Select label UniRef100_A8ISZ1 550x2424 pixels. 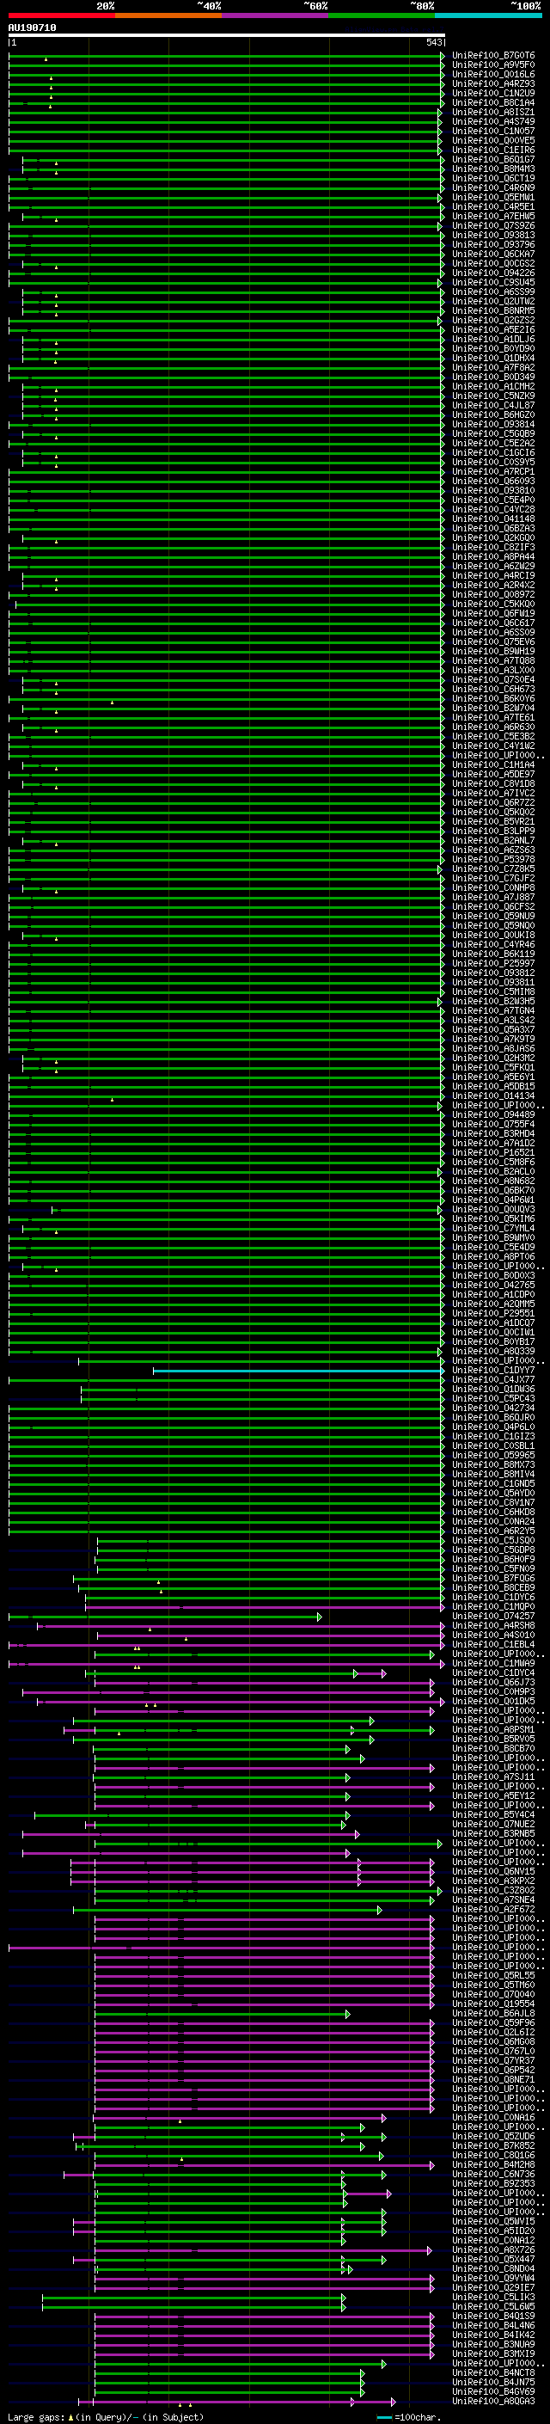point(493,112)
